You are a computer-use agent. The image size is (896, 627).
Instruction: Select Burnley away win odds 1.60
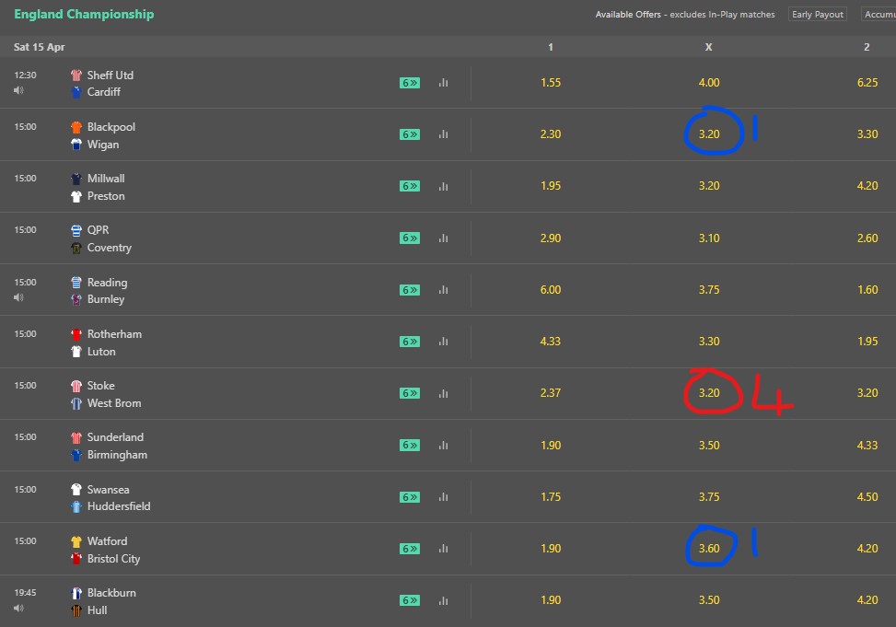click(867, 289)
